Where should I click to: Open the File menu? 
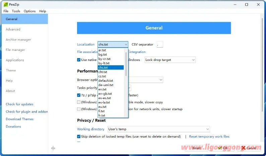6,11
